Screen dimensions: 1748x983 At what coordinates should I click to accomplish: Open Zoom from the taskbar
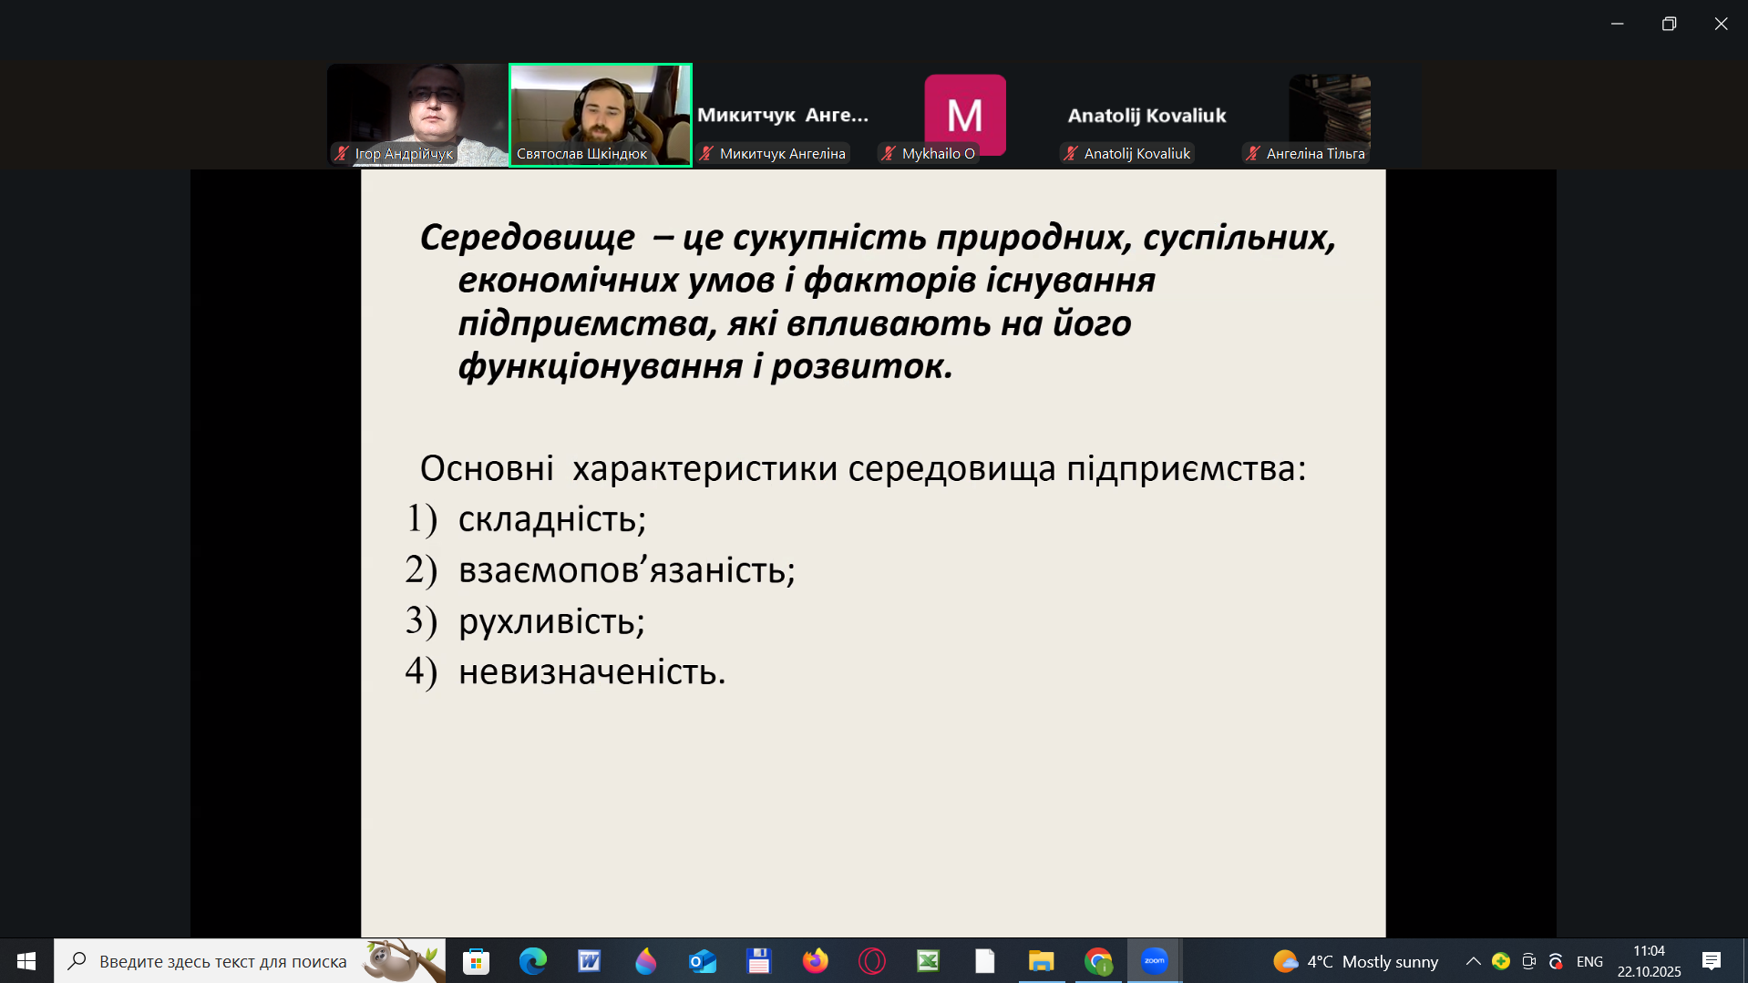(x=1154, y=961)
